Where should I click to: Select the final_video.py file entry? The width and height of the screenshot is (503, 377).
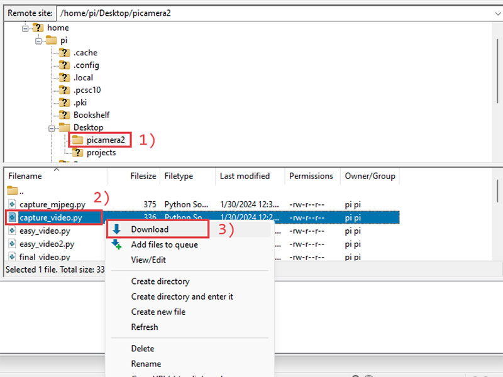(x=44, y=257)
